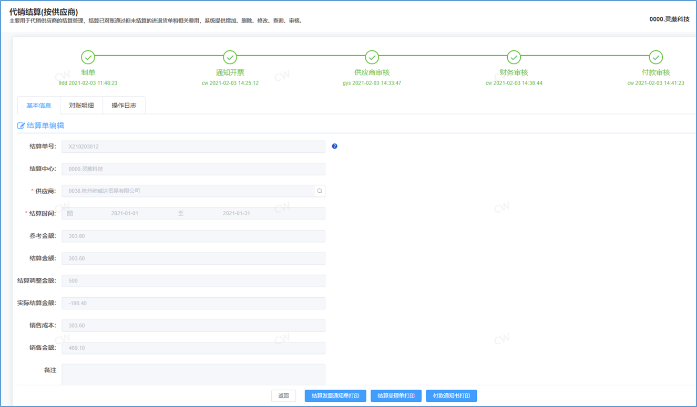Click the 财务审核 step label

coord(514,72)
